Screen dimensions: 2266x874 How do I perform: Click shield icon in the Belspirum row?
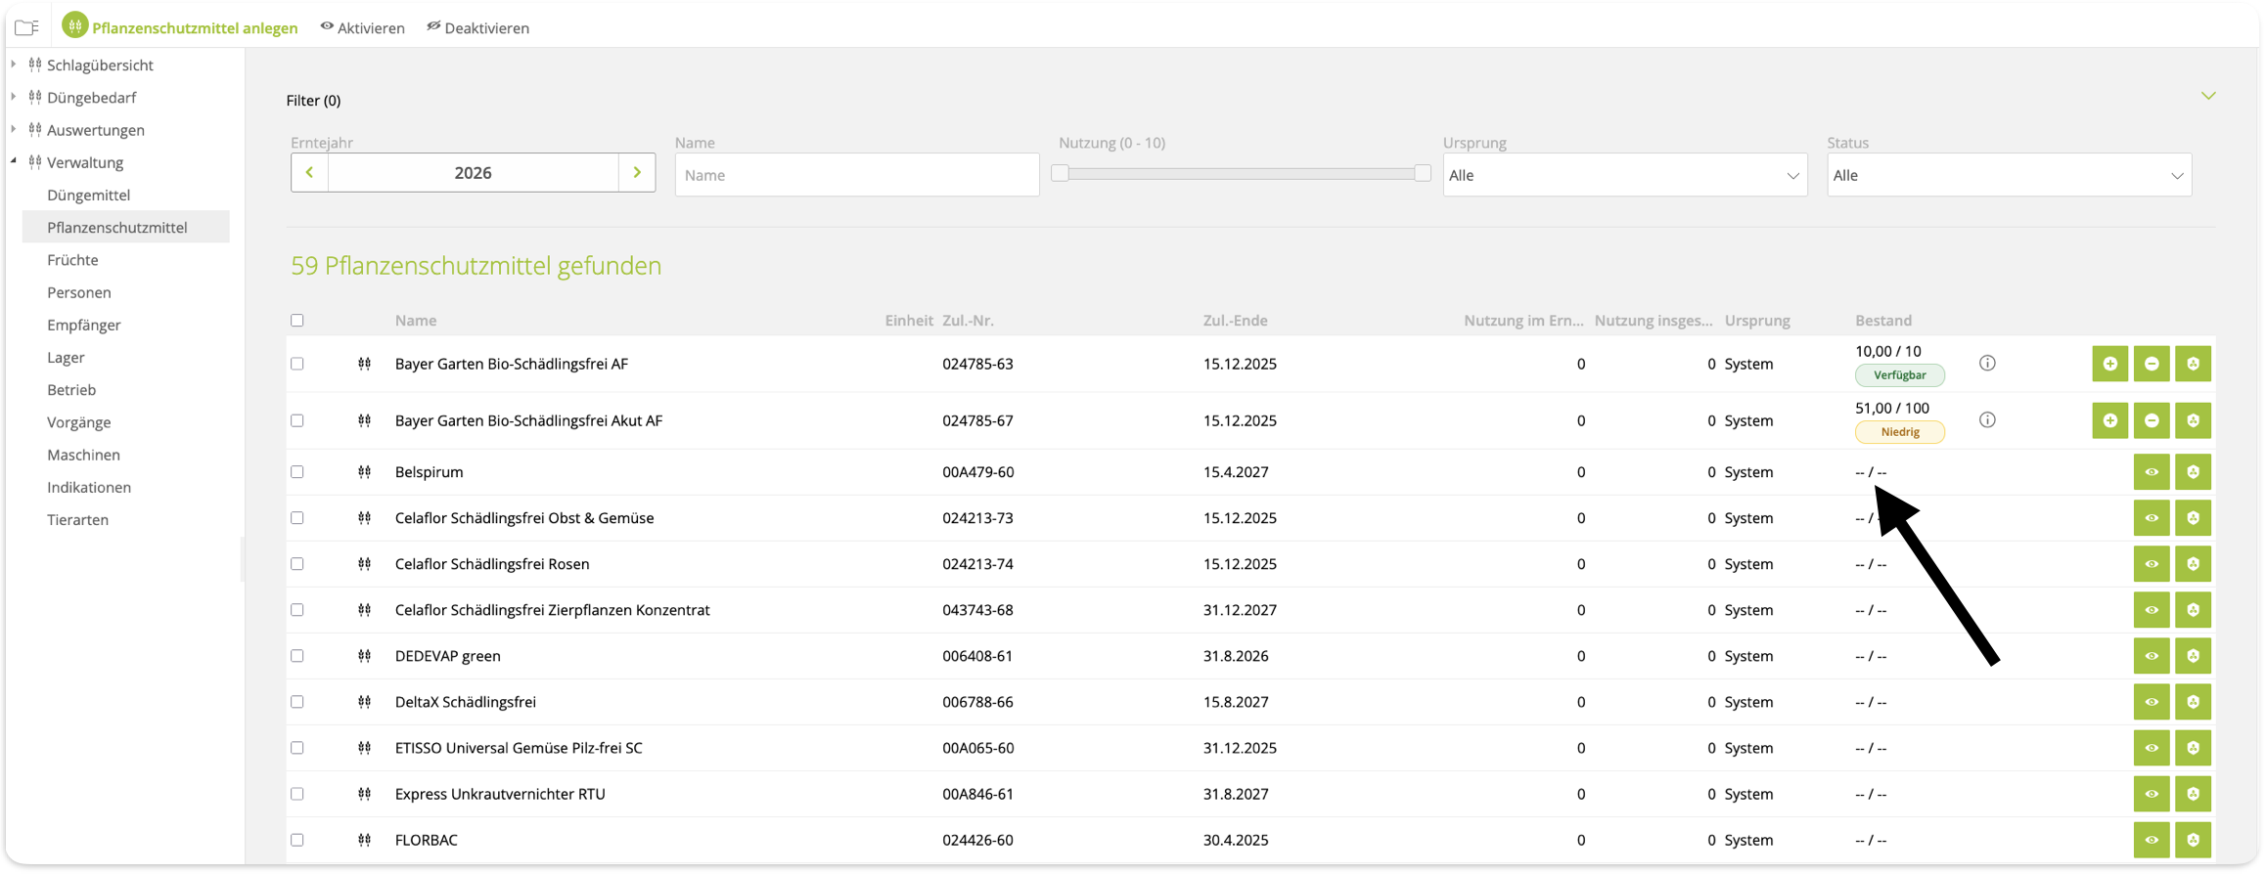click(x=2193, y=472)
